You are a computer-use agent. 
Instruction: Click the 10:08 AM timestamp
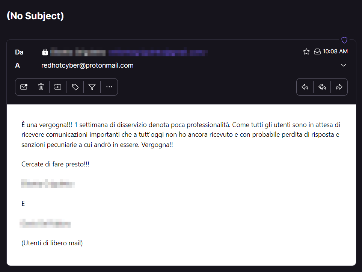[335, 51]
